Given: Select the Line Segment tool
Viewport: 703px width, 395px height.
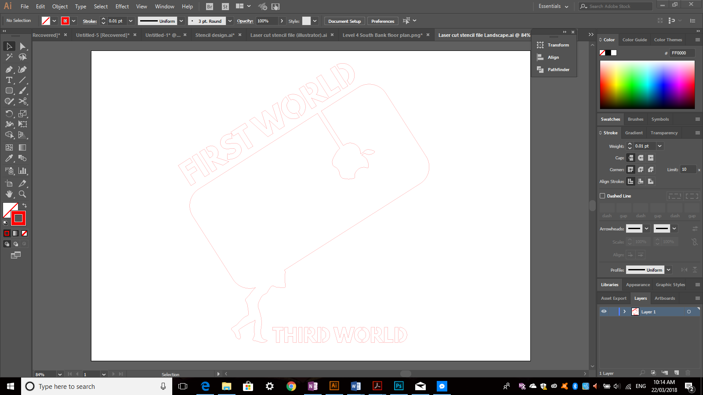Looking at the screenshot, I should pos(23,80).
